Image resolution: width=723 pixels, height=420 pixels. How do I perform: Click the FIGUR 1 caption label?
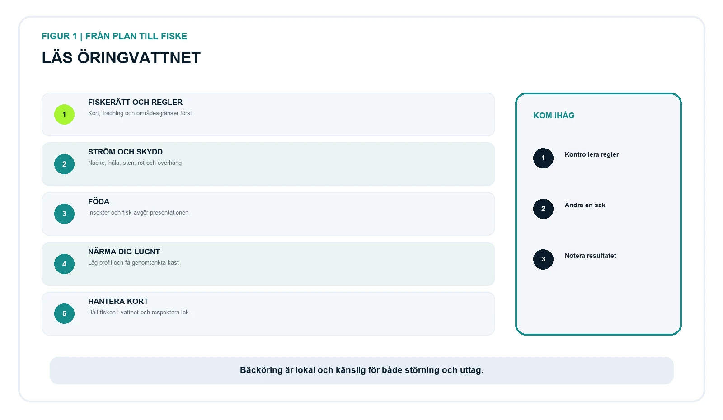pyautogui.click(x=114, y=36)
